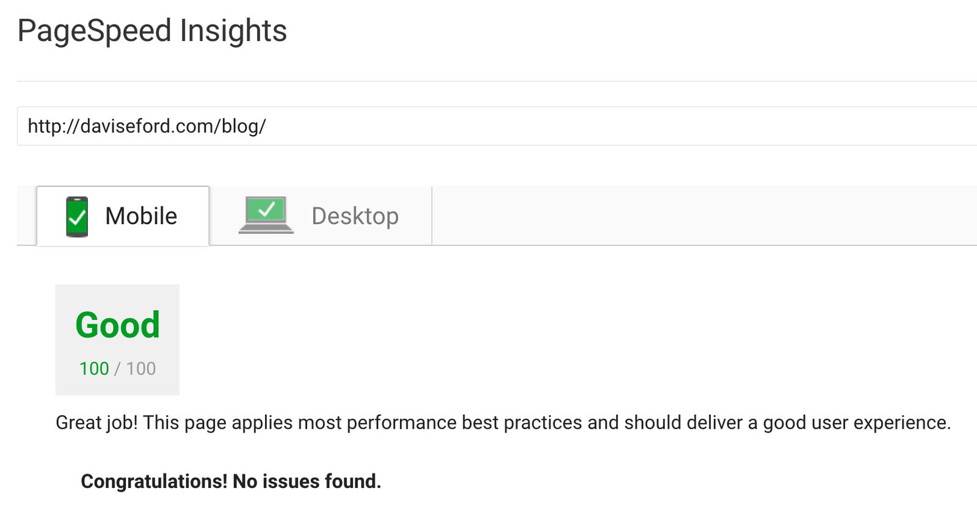Click the "Congratulations!" bold word
Viewport: 977px width, 505px height.
[x=154, y=481]
